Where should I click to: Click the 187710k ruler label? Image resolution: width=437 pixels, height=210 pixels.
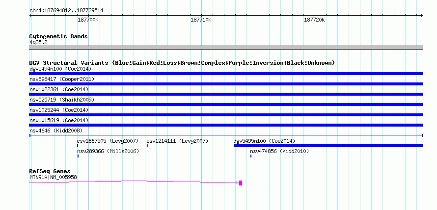201,20
